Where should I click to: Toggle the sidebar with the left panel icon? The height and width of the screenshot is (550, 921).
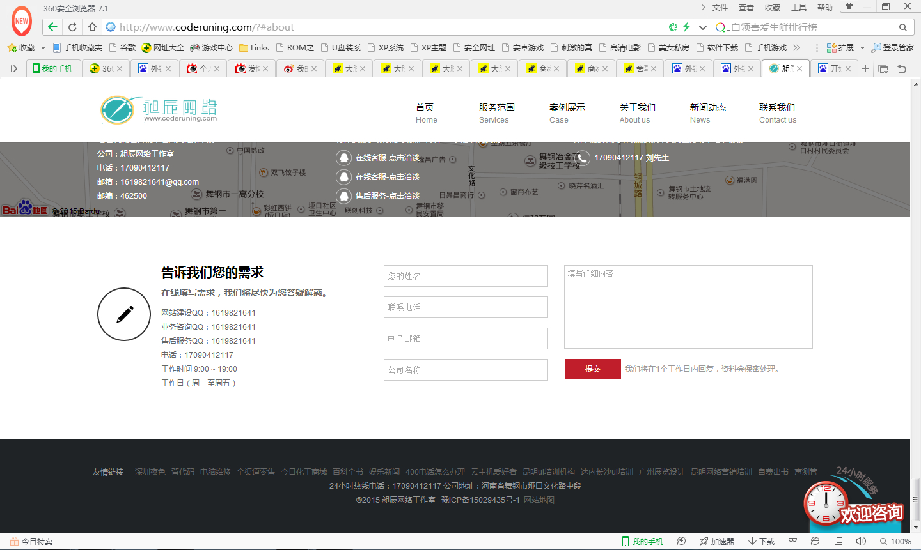click(x=13, y=69)
